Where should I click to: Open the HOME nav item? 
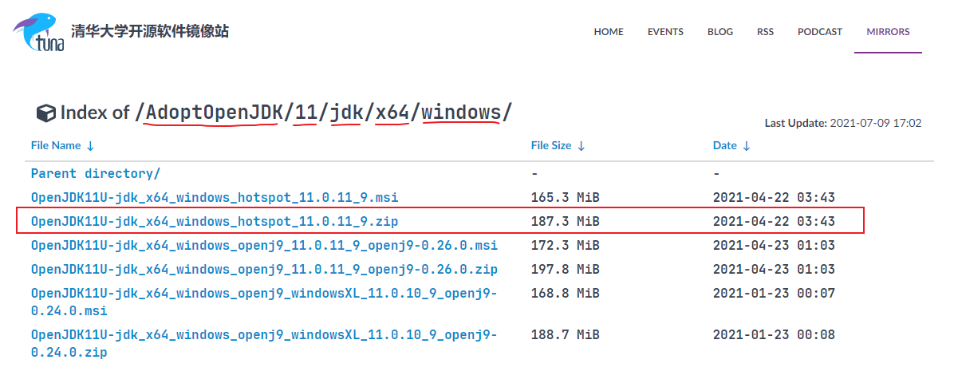(x=609, y=32)
